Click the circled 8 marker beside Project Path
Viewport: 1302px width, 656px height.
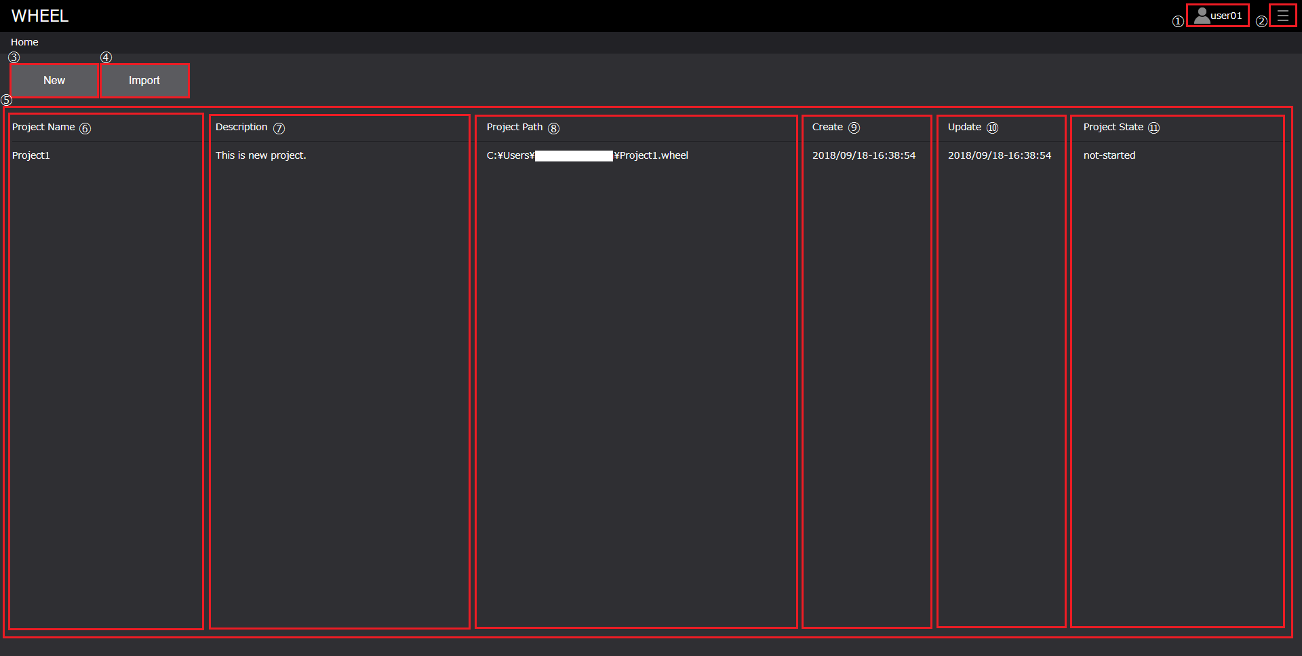[x=553, y=128]
